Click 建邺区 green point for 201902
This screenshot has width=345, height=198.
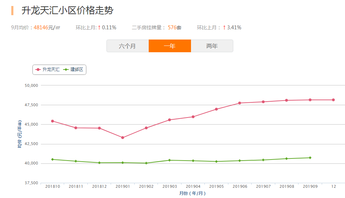[x=146, y=163]
